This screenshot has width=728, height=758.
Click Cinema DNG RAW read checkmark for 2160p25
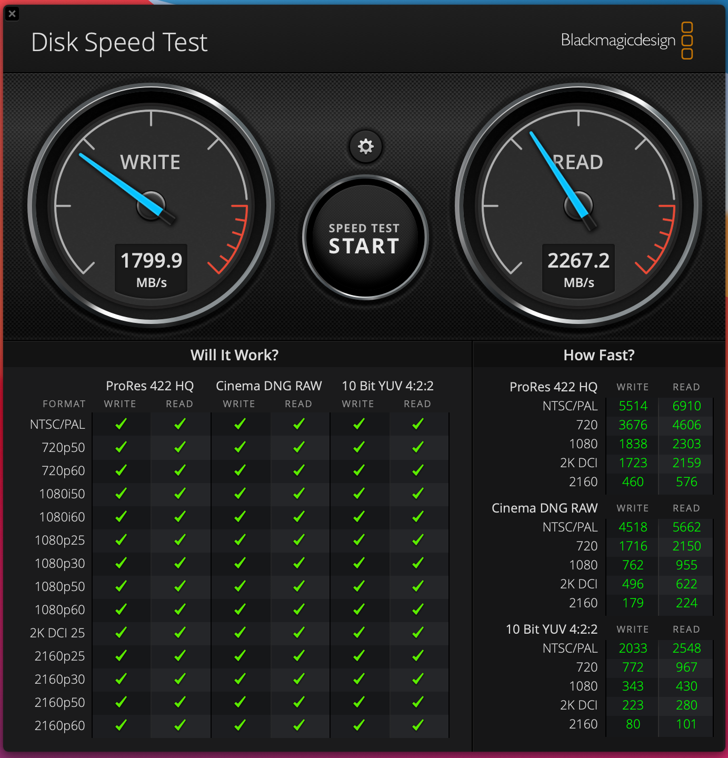point(299,656)
